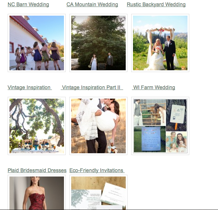Click the blue welcome sign collage photo
This screenshot has height=210, width=218.
(150, 139)
